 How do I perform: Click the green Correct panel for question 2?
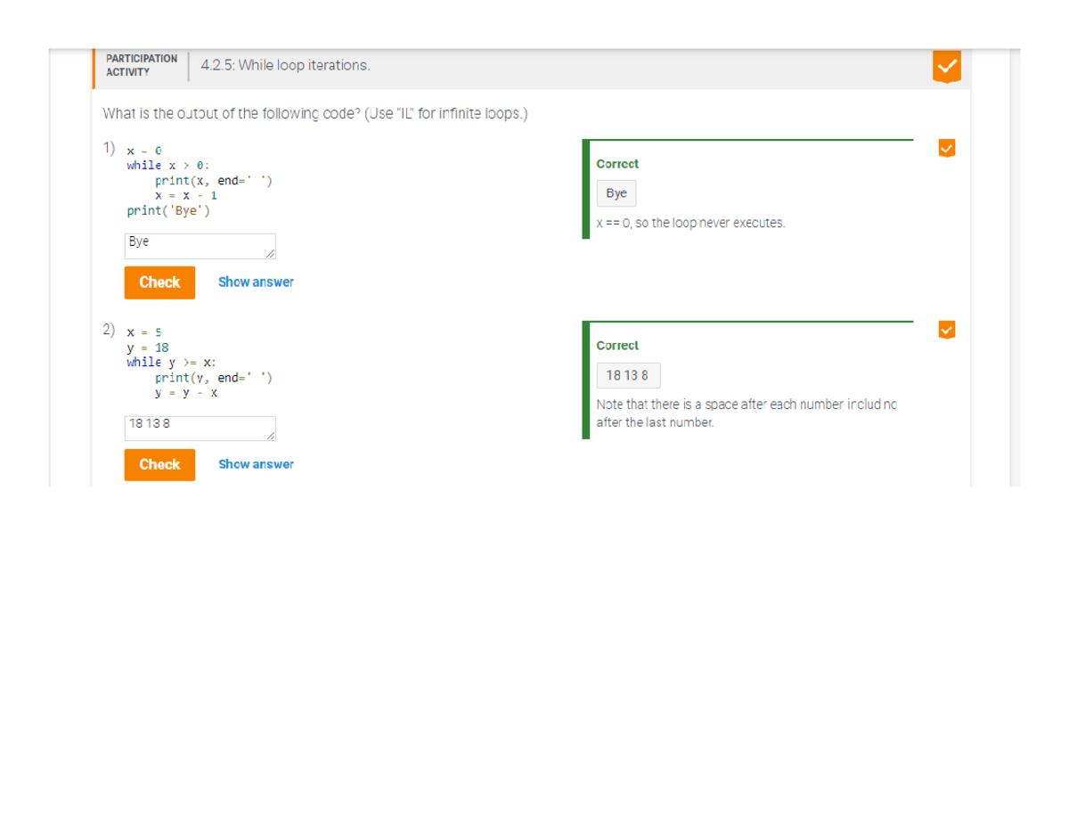(748, 374)
